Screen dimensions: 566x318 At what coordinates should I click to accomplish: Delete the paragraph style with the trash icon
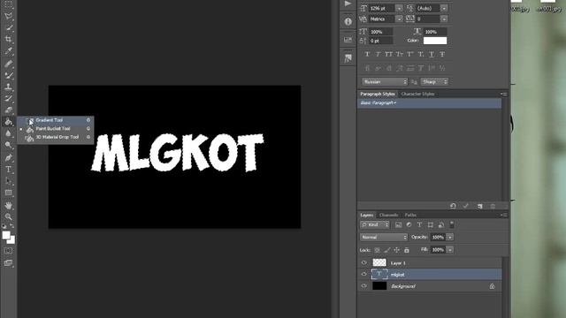pos(493,206)
